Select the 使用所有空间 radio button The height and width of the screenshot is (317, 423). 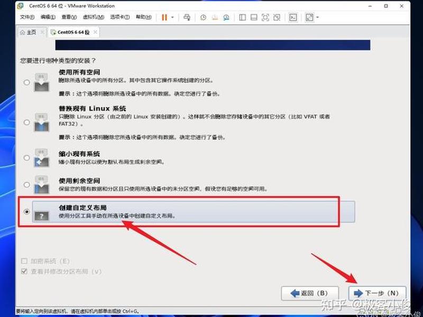26,82
